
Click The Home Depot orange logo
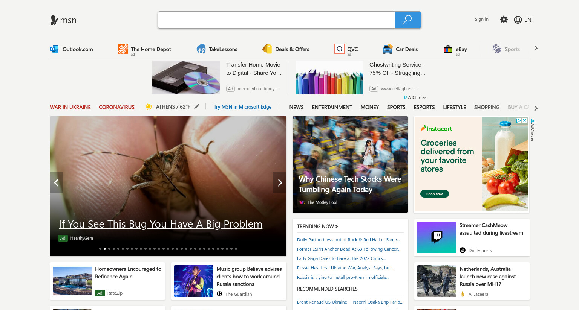pos(123,49)
